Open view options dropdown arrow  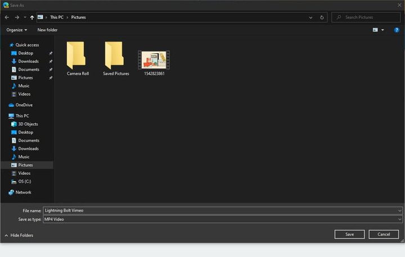382,30
